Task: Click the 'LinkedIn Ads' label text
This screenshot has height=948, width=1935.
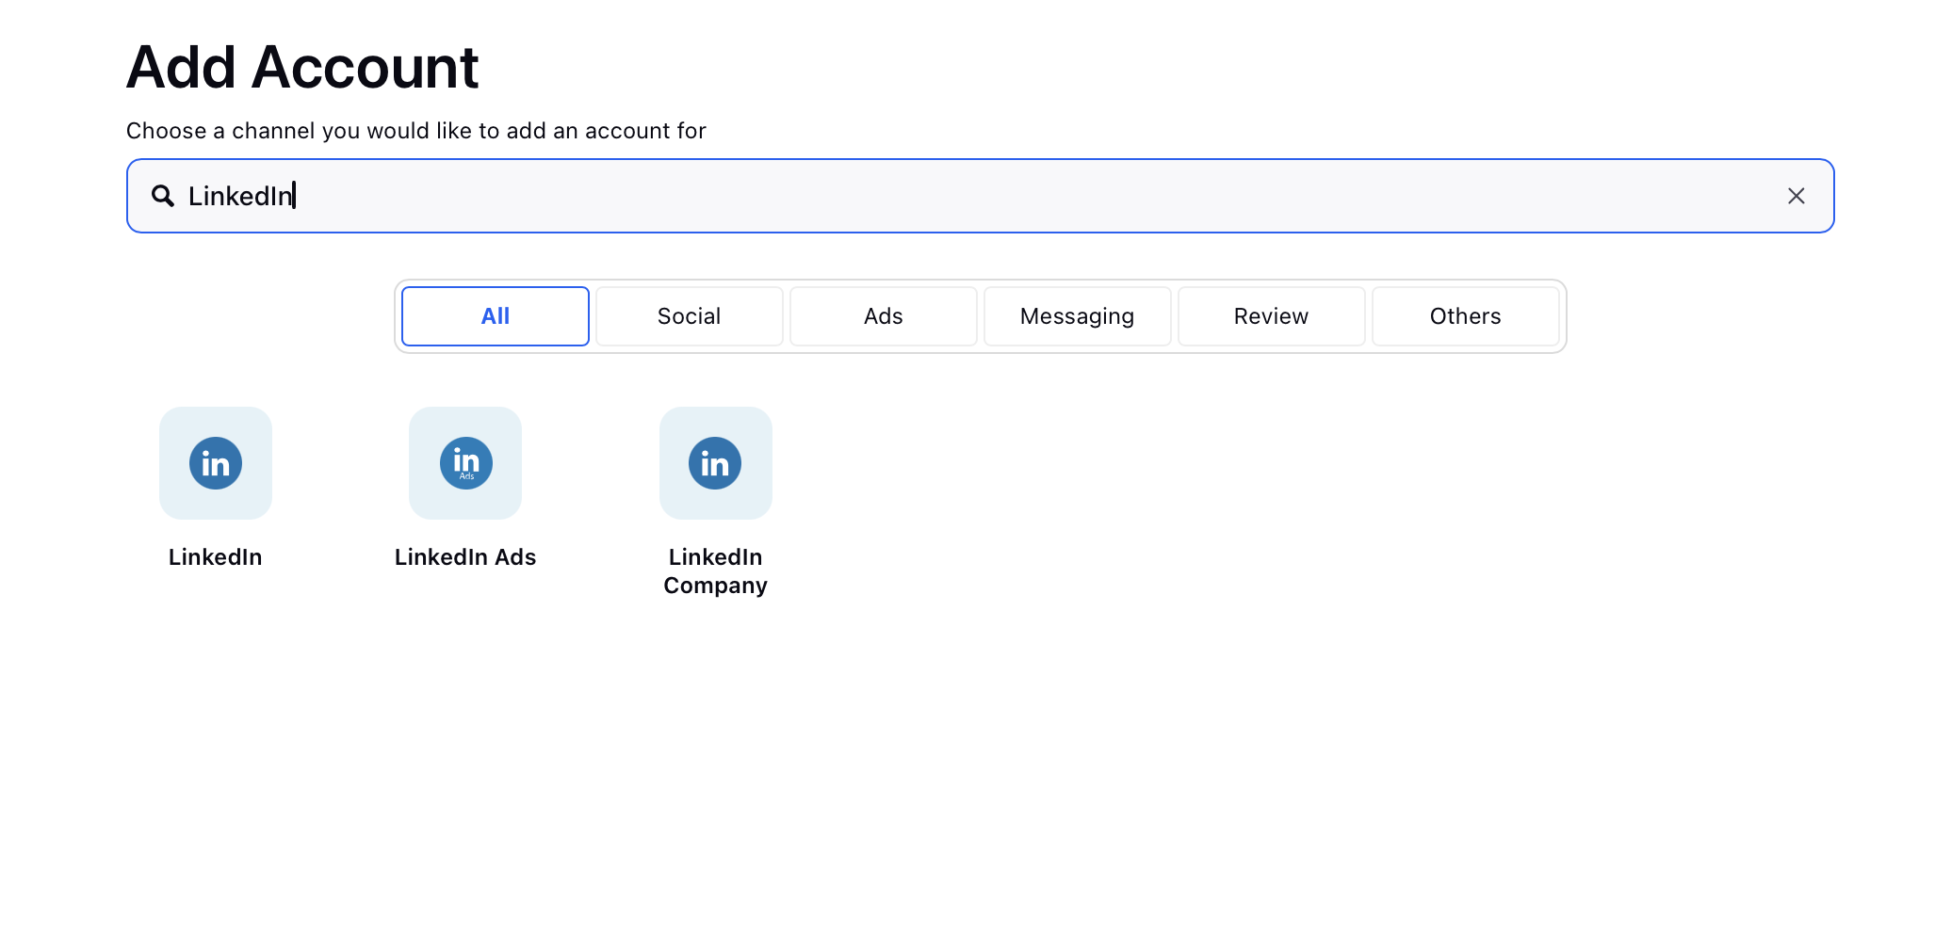Action: pos(465,557)
